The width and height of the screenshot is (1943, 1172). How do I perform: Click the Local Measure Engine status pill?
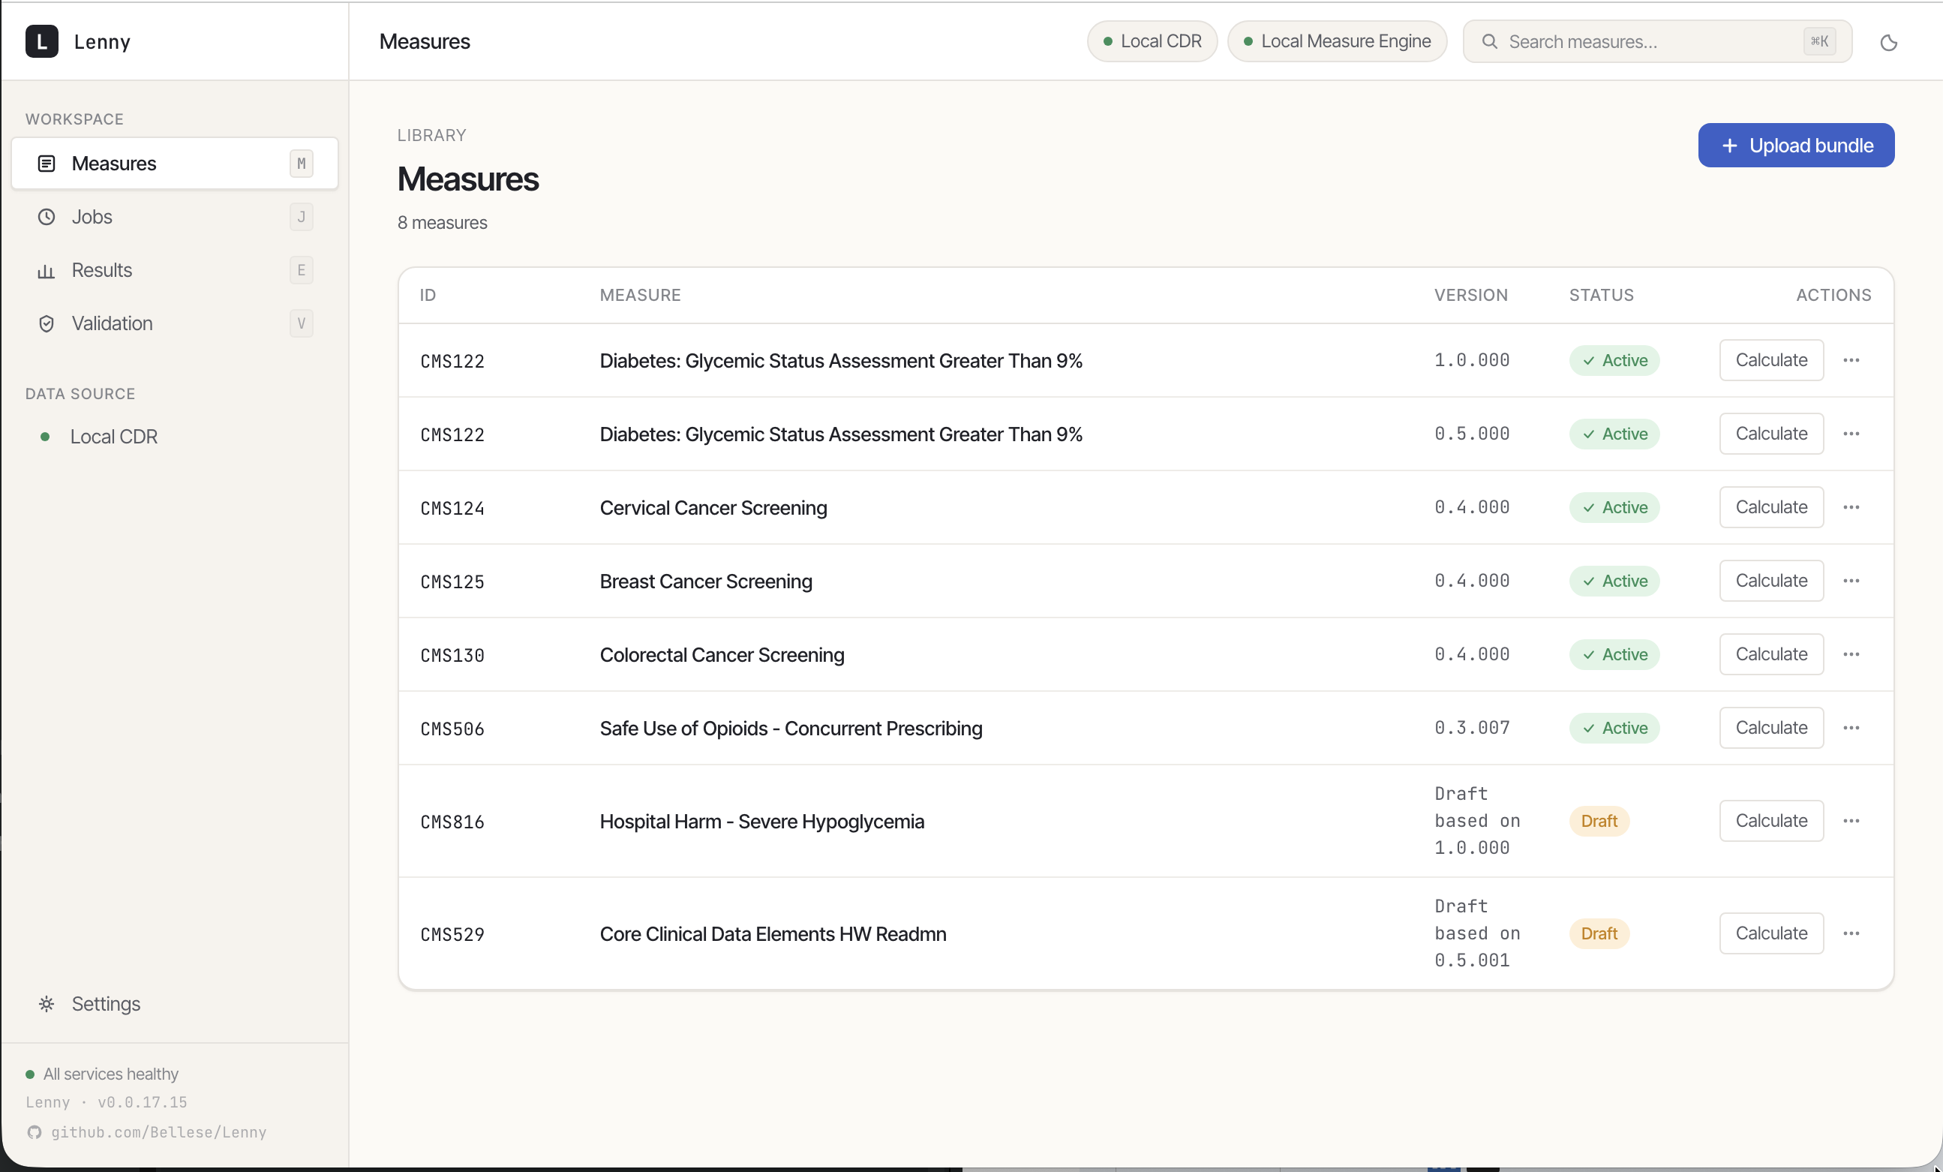[x=1338, y=41]
